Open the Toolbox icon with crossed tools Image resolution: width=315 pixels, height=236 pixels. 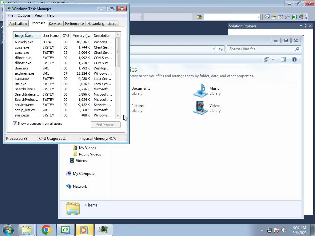pyautogui.click(x=287, y=17)
